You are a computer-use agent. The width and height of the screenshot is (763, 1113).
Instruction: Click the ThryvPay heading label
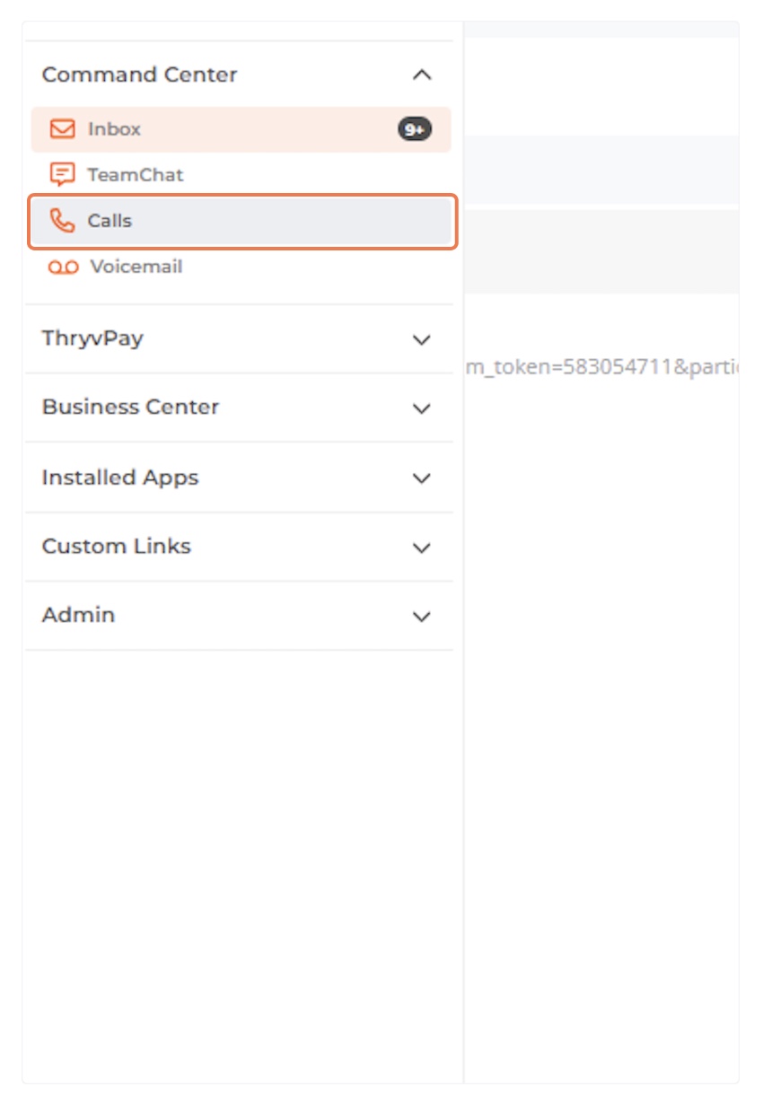tap(92, 339)
